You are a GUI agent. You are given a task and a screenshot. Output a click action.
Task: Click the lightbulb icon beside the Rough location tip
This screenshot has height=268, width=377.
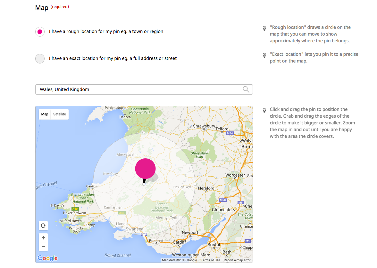coord(264,29)
